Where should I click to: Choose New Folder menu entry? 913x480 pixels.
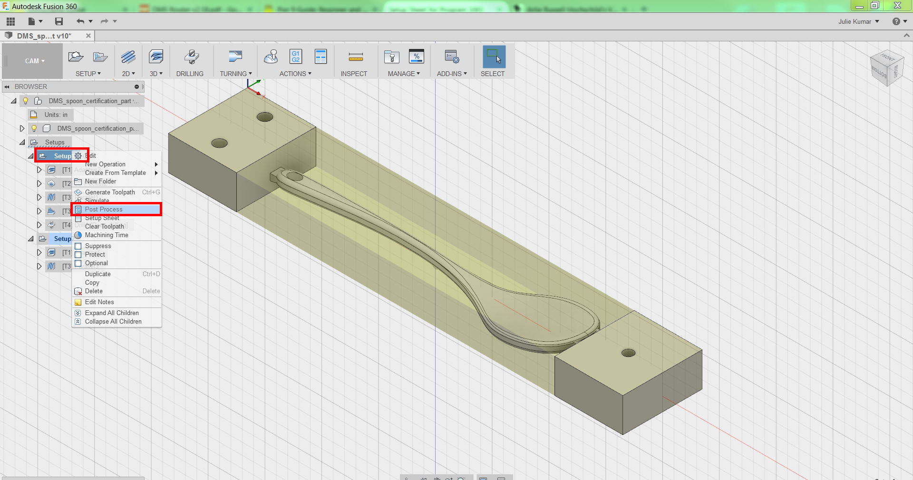(117, 181)
